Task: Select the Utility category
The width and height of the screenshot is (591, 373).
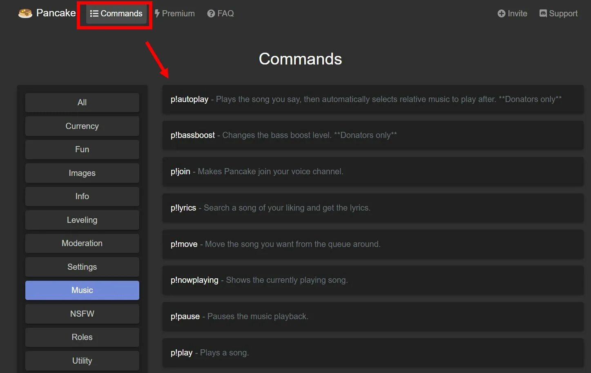Action: pos(82,361)
